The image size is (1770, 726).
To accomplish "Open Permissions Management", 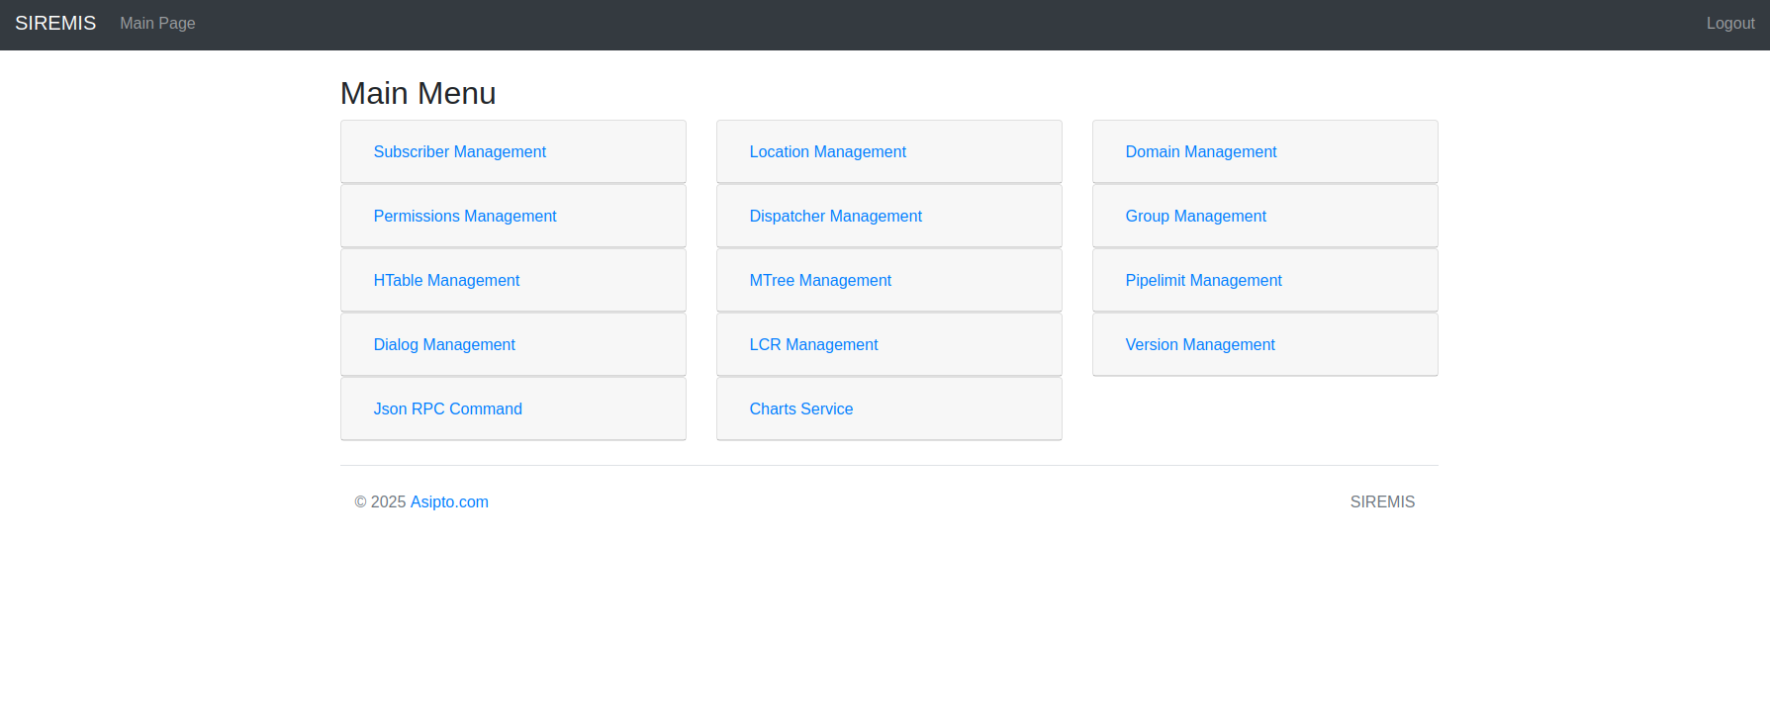I will 464,216.
